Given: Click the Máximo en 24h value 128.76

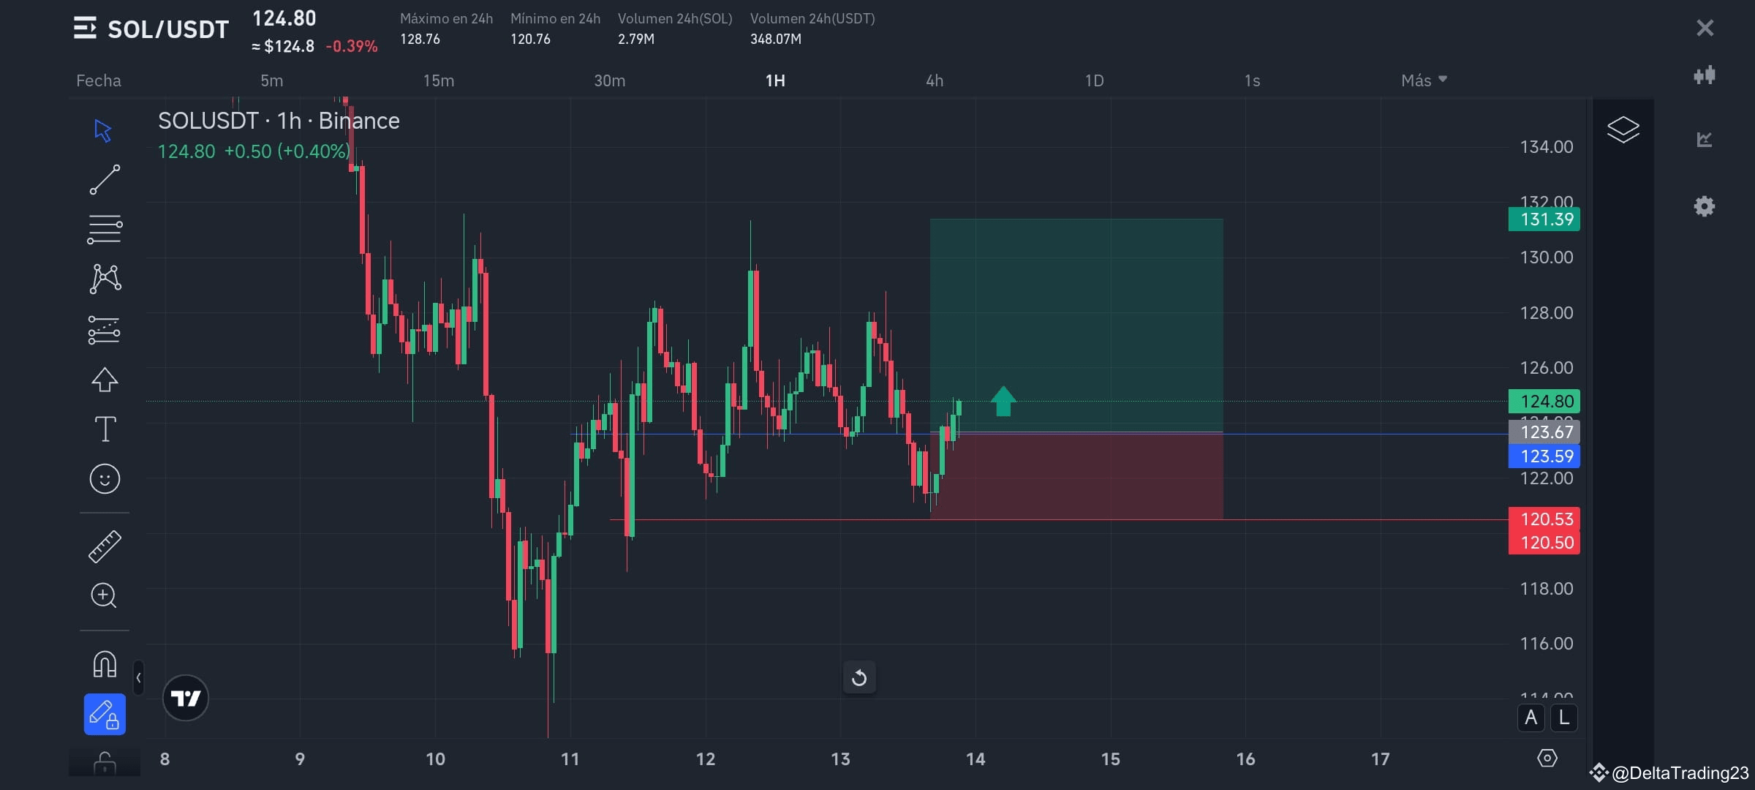Looking at the screenshot, I should pos(420,39).
